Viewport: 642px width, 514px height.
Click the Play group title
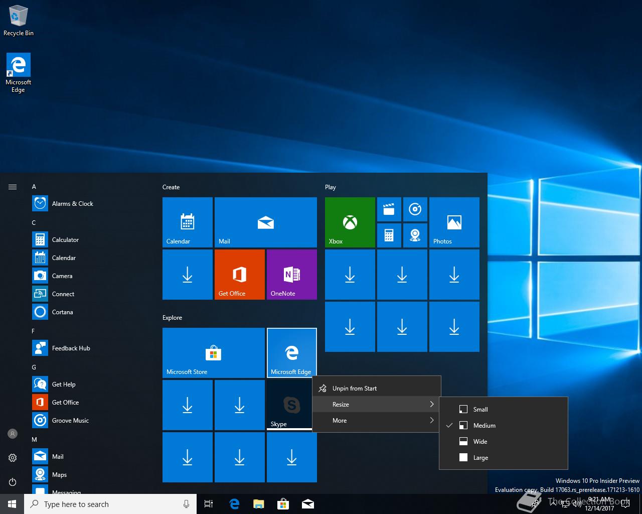pos(331,187)
